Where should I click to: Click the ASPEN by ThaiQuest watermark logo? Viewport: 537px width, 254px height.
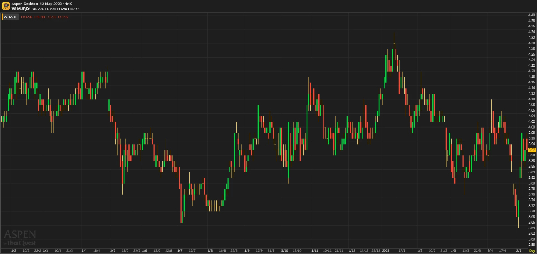20,237
